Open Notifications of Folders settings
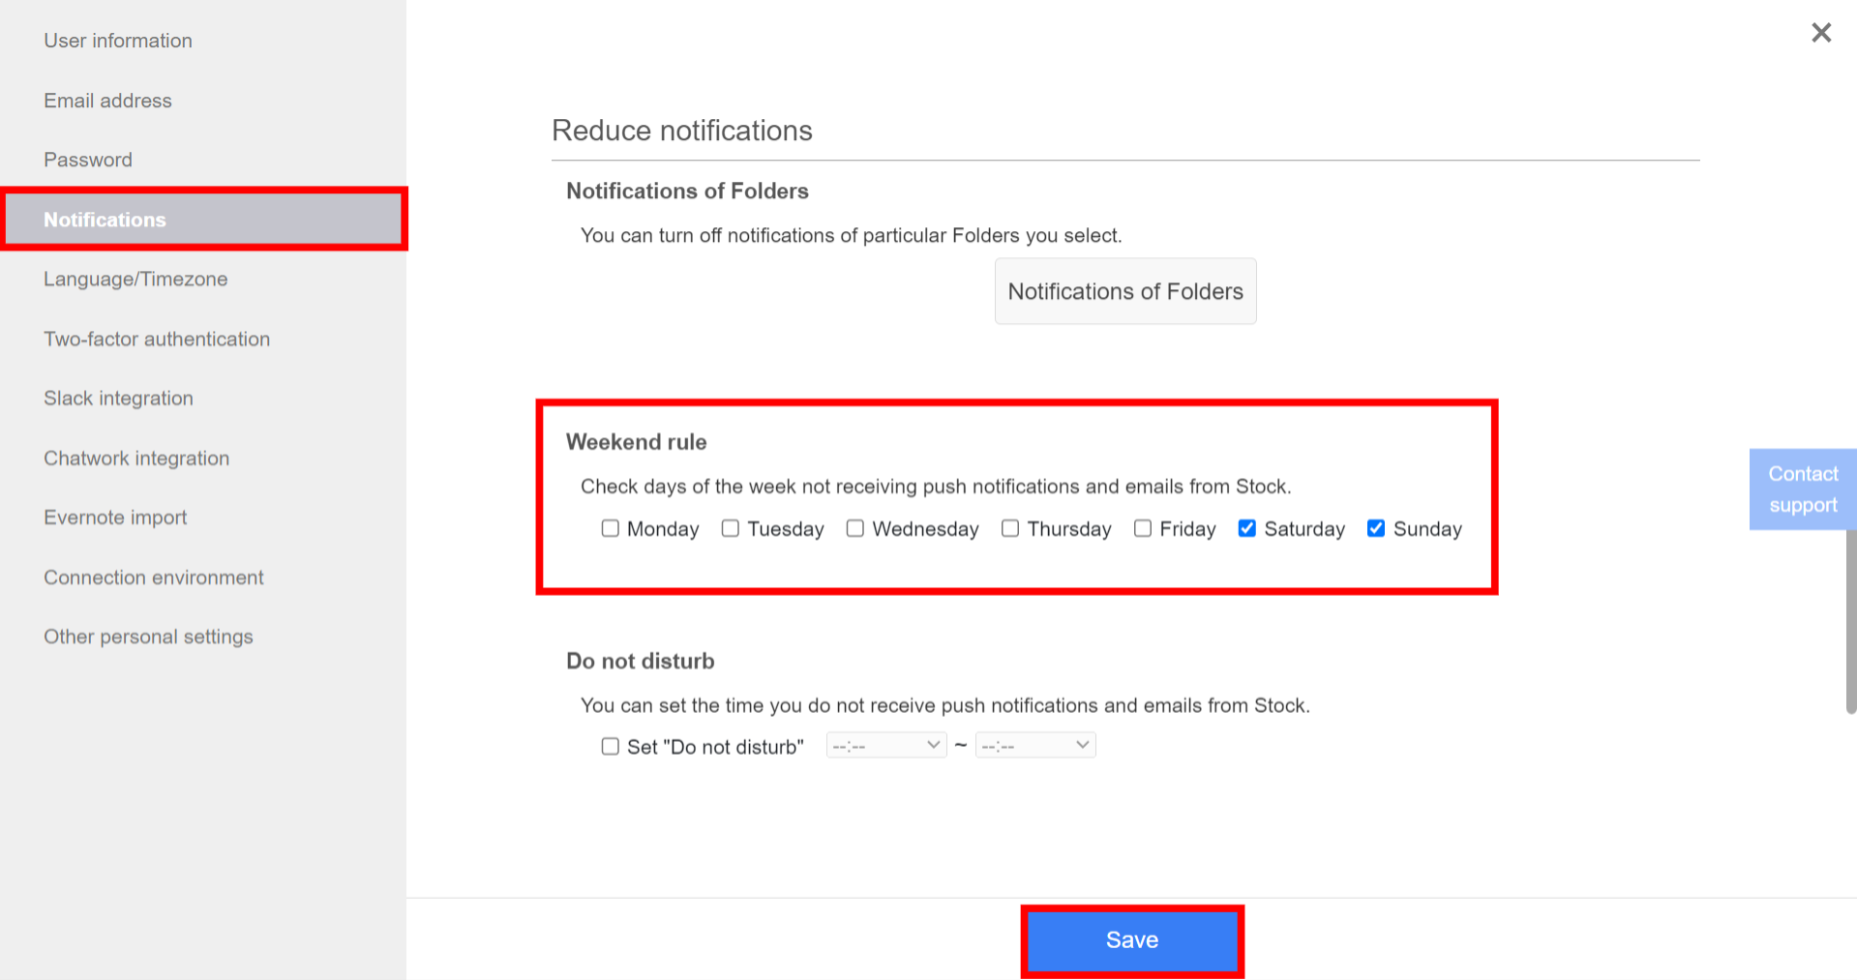The width and height of the screenshot is (1857, 980). point(1124,291)
